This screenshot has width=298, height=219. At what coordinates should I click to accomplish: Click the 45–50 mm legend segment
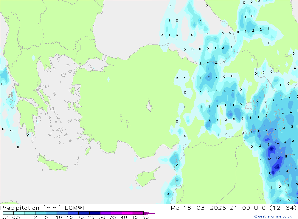[138, 213]
